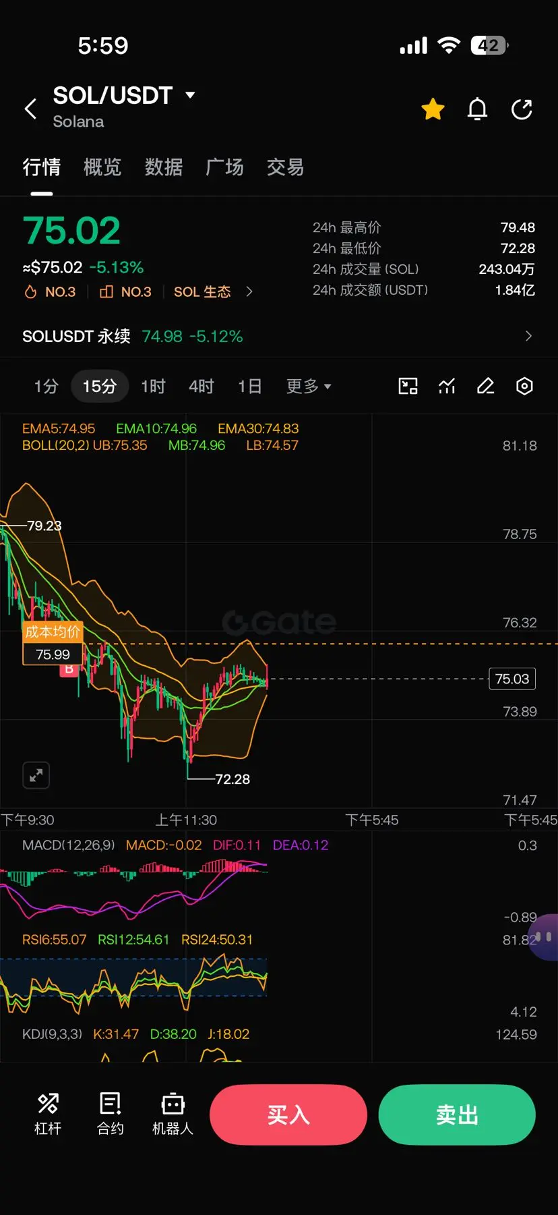Expand the SOL/USDT pair dropdown
Viewport: 558px width, 1215px height.
click(190, 95)
